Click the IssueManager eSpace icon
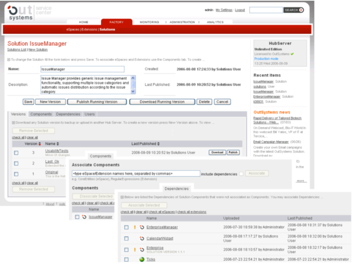Screen dimensions: 353x264 (84, 217)
